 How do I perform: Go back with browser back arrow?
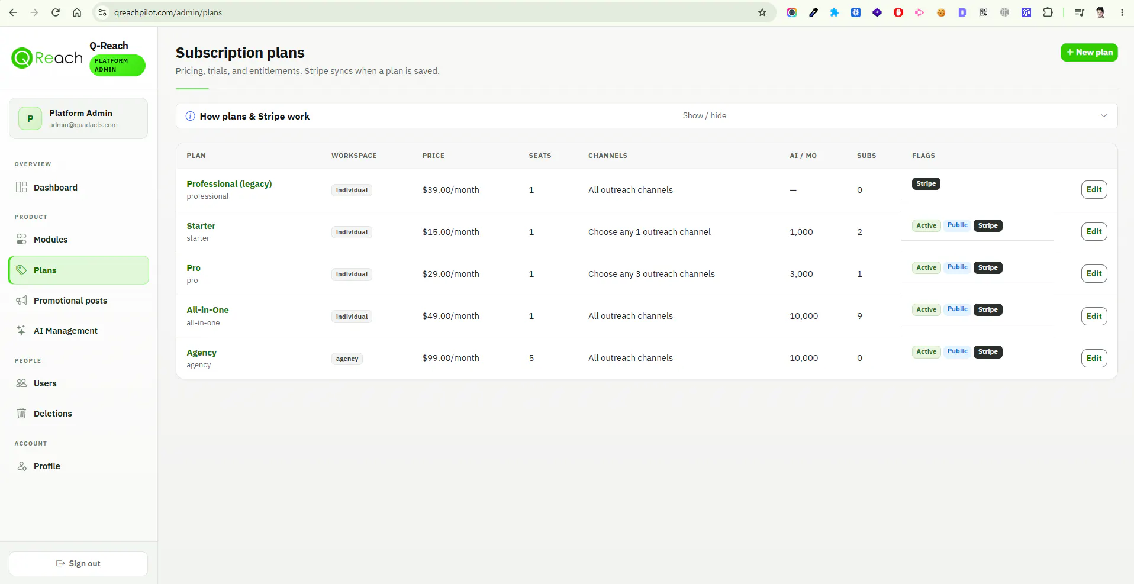13,12
